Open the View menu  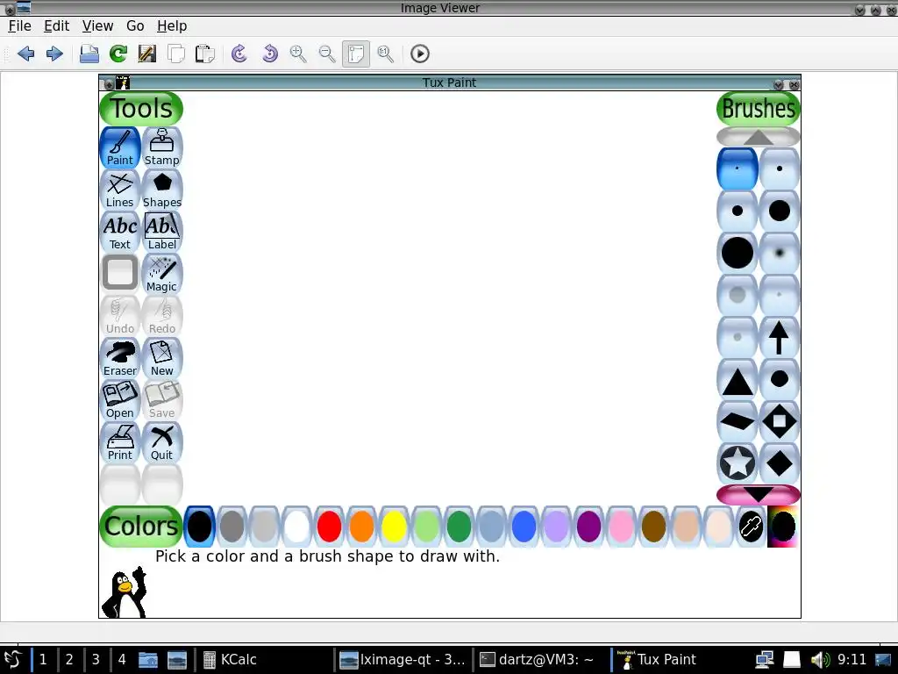pyautogui.click(x=97, y=25)
